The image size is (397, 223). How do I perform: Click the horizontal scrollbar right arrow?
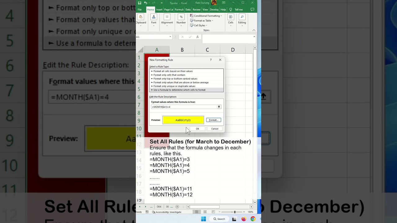[x=251, y=207]
